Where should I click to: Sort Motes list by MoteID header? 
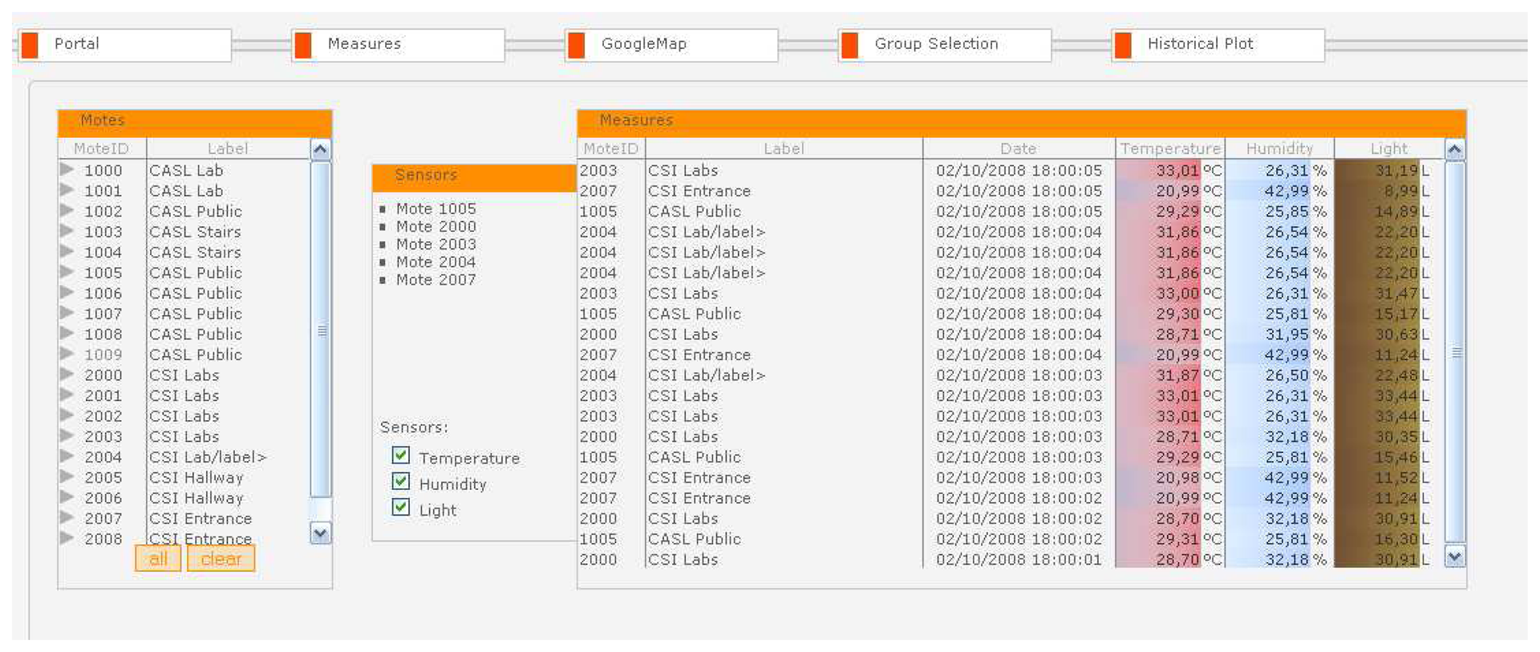[102, 148]
